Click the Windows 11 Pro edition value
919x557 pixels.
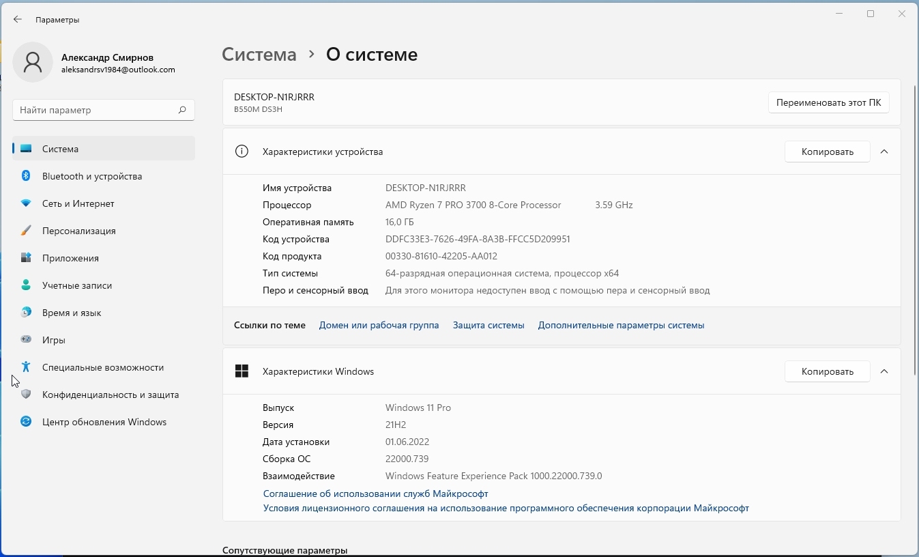(418, 408)
